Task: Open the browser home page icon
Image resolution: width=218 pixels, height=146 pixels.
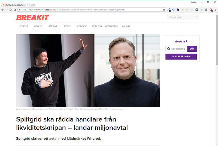Action: (15, 10)
